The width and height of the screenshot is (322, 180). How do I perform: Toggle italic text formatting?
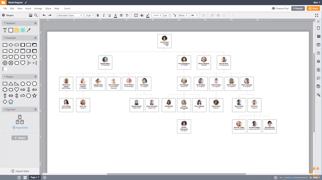[x=103, y=15]
